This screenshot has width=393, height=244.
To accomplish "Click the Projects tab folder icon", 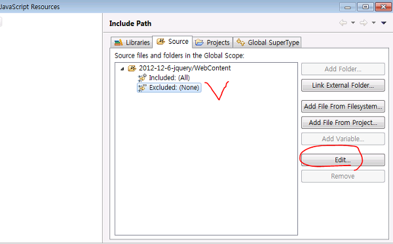I will coord(199,43).
